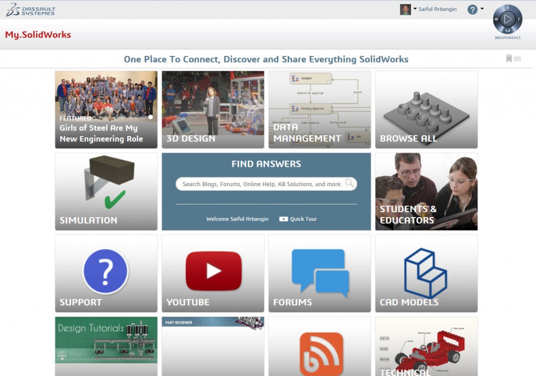The height and width of the screenshot is (376, 536).
Task: Open the Data Management tile
Action: [x=320, y=110]
